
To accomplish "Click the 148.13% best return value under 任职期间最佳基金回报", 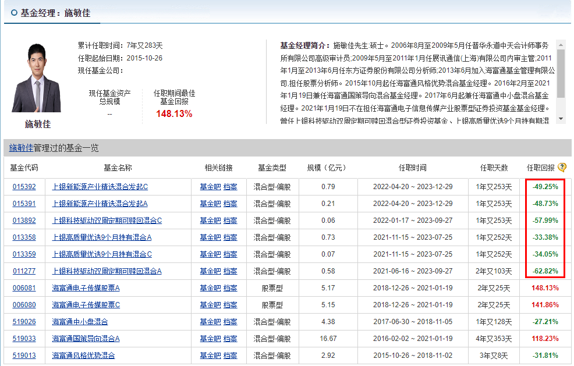I will (x=174, y=114).
